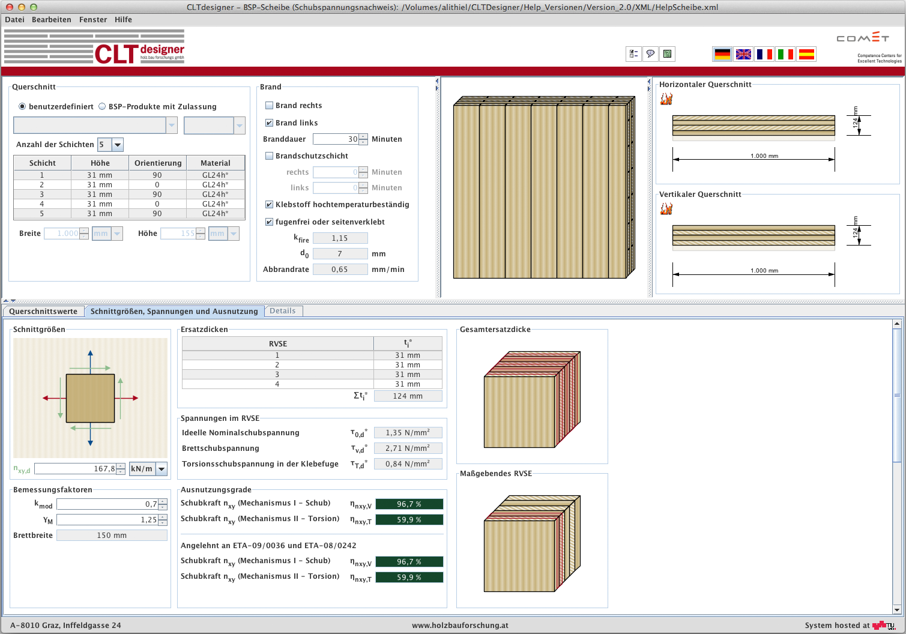Open the Bearbeiten menu
The height and width of the screenshot is (634, 906).
[51, 20]
